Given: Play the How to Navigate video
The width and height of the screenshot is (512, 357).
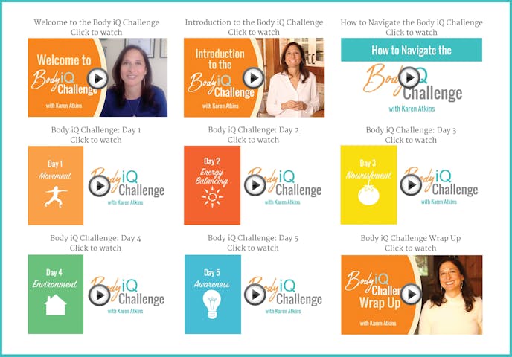Looking at the screenshot, I should point(409,77).
